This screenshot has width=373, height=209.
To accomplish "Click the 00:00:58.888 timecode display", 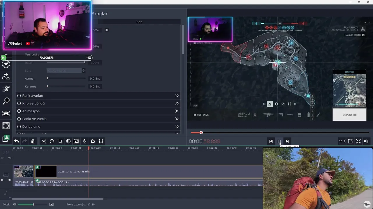I will tap(205, 141).
